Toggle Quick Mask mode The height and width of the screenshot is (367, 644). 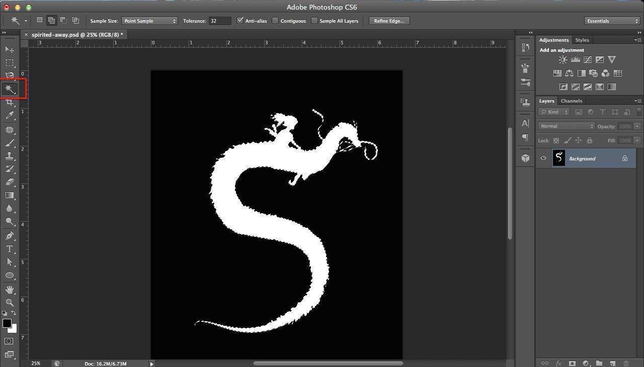coord(9,341)
